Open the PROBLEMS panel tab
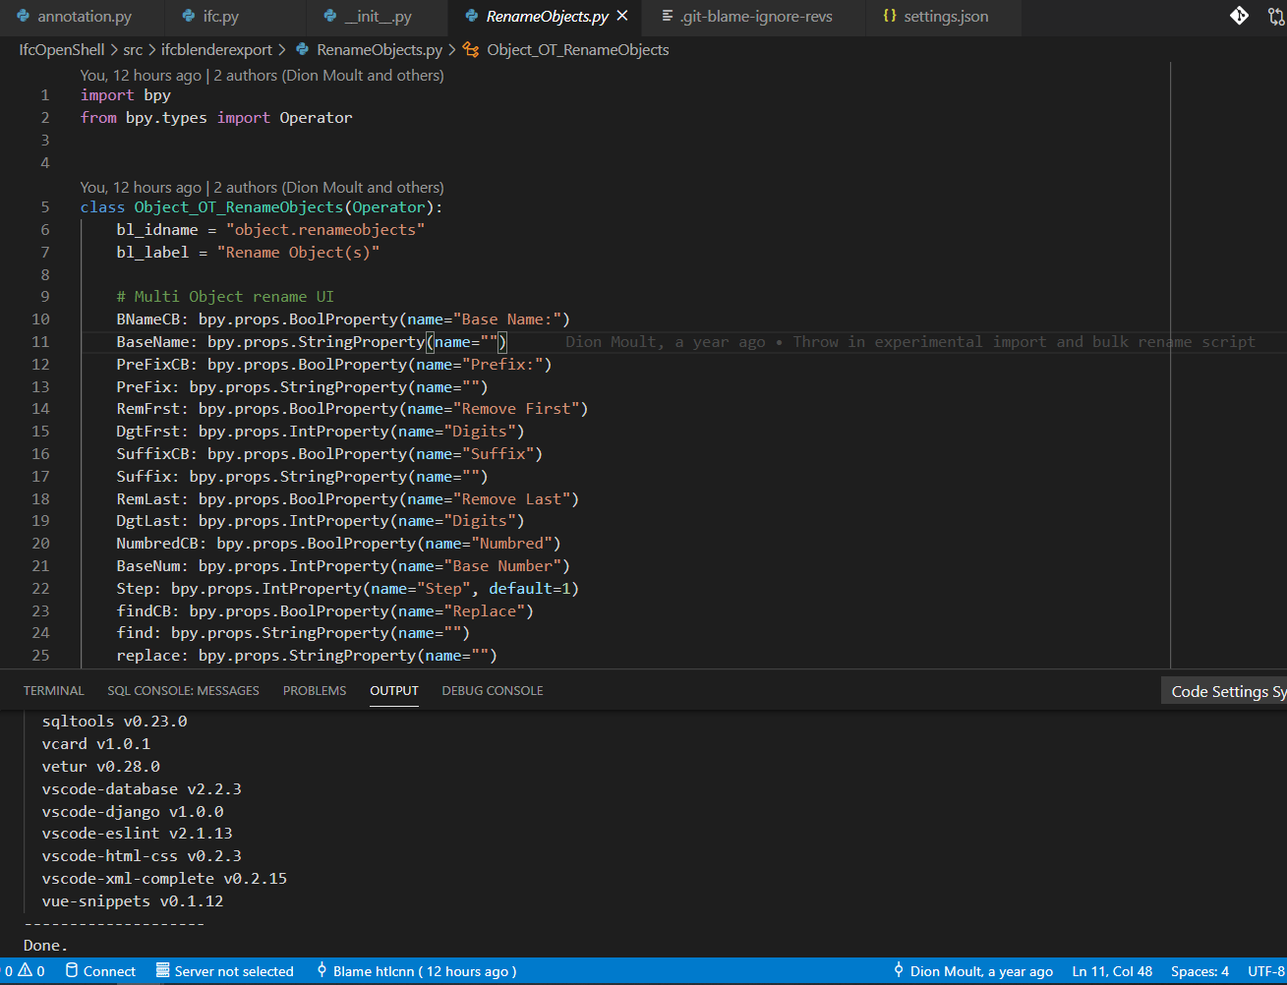The width and height of the screenshot is (1287, 985). (x=315, y=691)
